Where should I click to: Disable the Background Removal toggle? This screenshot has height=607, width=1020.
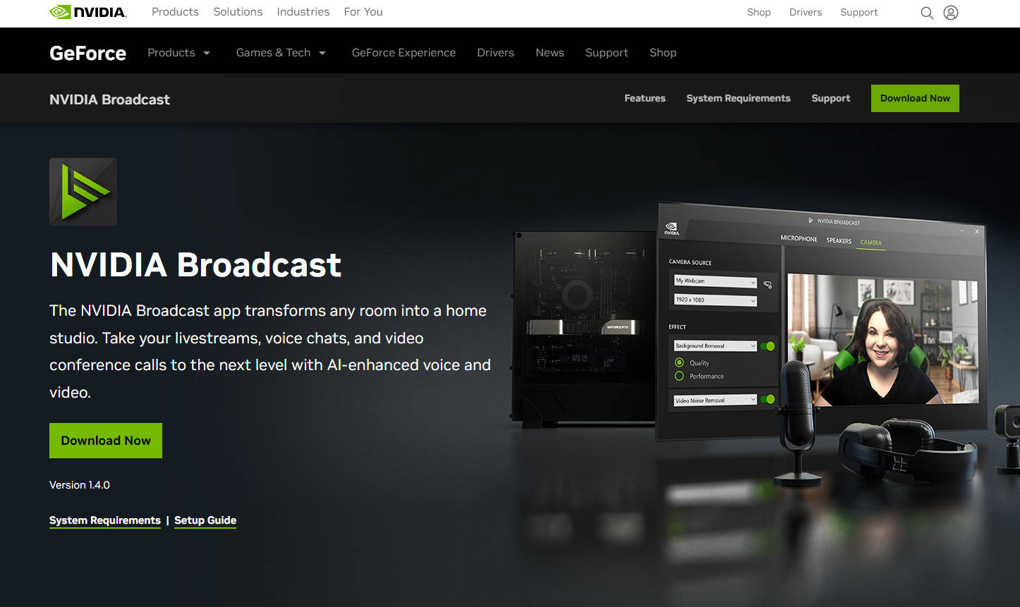coord(767,346)
